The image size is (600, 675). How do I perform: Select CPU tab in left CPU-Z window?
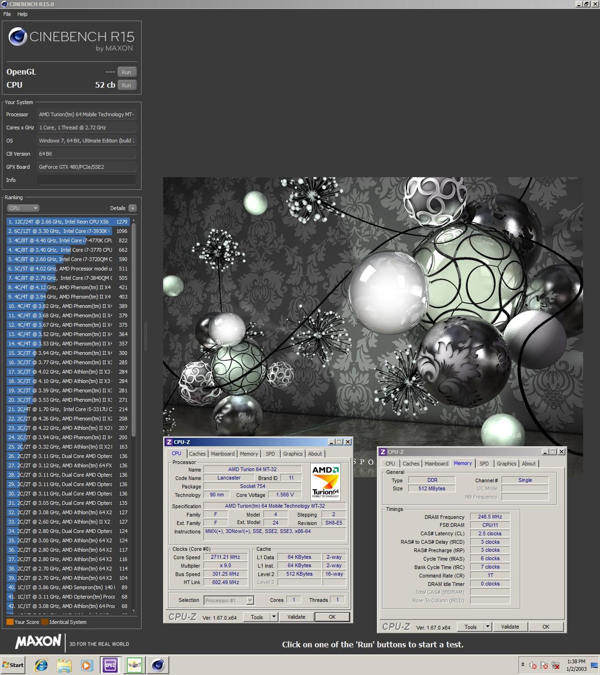coord(176,453)
